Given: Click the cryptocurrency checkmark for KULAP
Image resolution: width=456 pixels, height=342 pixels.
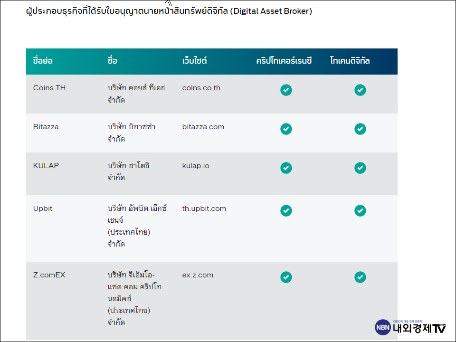Looking at the screenshot, I should [286, 168].
